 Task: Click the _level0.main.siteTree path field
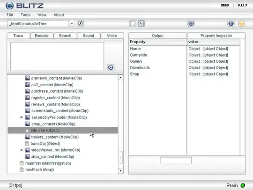click(x=38, y=24)
